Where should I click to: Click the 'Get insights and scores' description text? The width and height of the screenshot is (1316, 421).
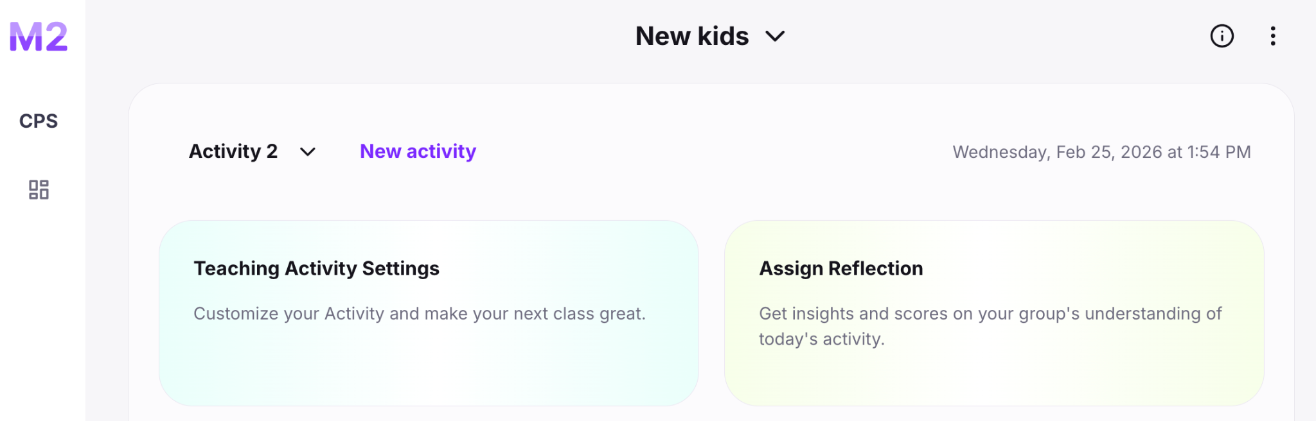pos(990,314)
